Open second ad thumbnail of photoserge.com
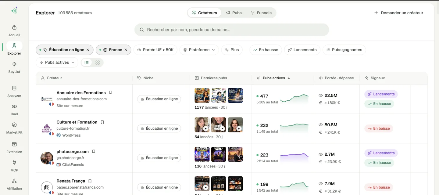439x195 pixels. 219,154
